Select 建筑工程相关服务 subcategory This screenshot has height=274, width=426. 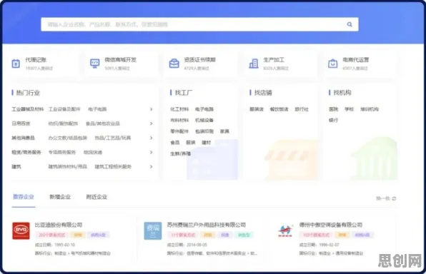tap(113, 166)
